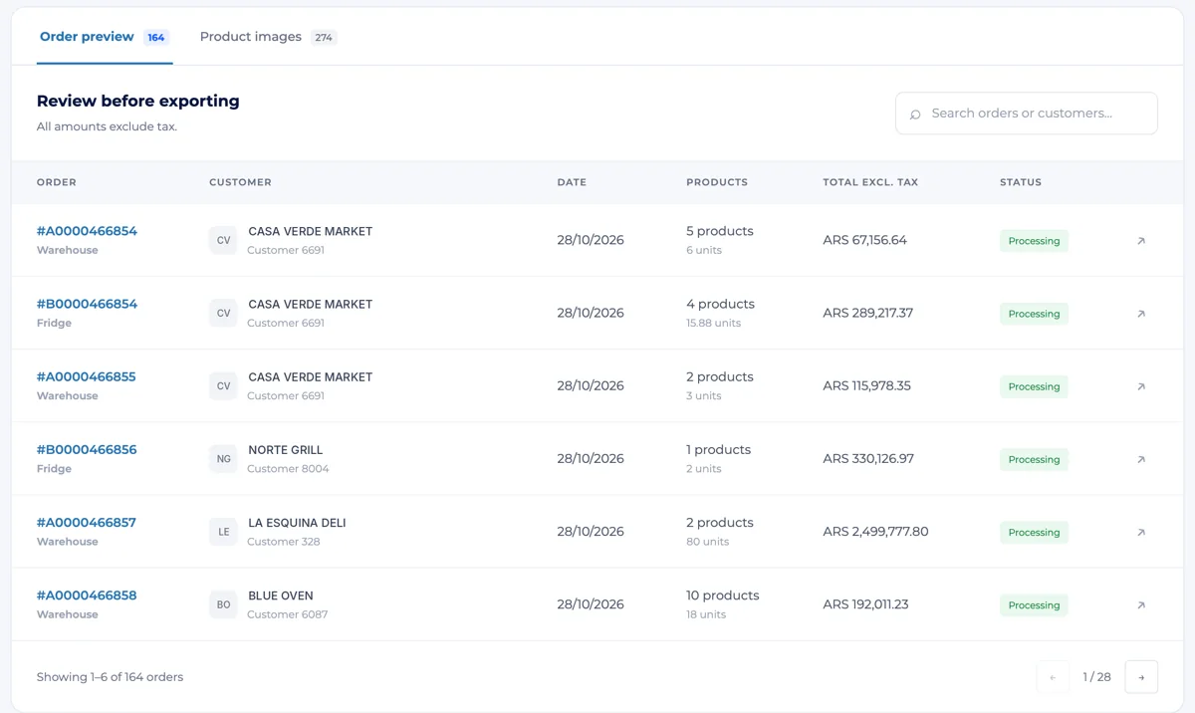The height and width of the screenshot is (713, 1195).
Task: Click the NG avatar for Norte Grill
Action: point(223,458)
